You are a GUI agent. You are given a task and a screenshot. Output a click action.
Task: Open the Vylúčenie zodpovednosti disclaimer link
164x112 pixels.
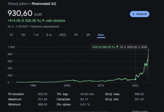pos(45,26)
